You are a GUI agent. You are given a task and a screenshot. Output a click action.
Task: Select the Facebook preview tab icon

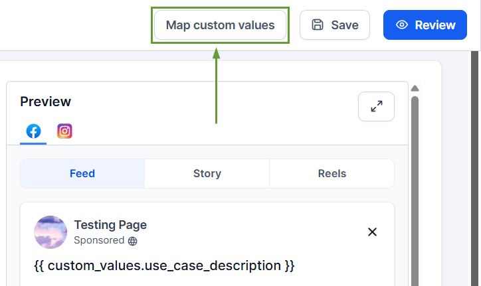pos(33,131)
